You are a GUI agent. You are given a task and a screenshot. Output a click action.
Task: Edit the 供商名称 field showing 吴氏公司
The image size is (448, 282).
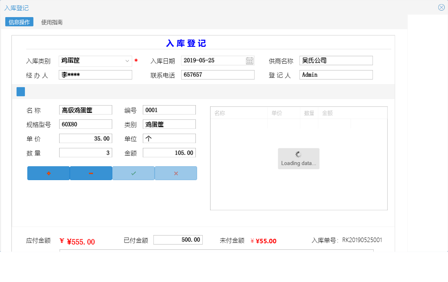pyautogui.click(x=336, y=60)
